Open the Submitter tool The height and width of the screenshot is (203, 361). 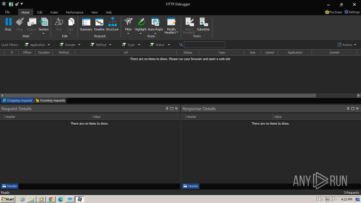point(203,22)
